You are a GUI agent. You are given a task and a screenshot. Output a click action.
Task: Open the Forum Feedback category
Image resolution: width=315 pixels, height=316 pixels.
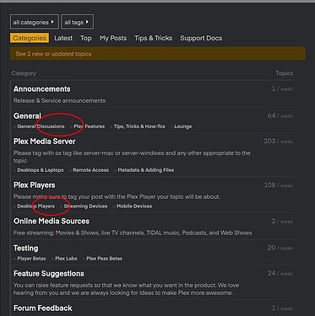pos(43,308)
